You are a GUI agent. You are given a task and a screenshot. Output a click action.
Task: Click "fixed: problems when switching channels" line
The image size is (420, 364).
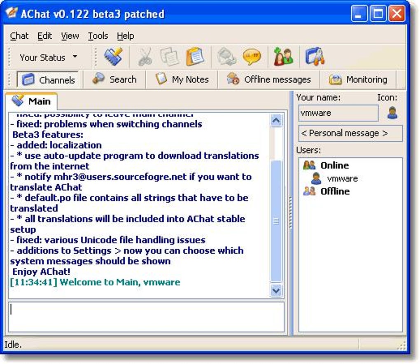point(109,124)
